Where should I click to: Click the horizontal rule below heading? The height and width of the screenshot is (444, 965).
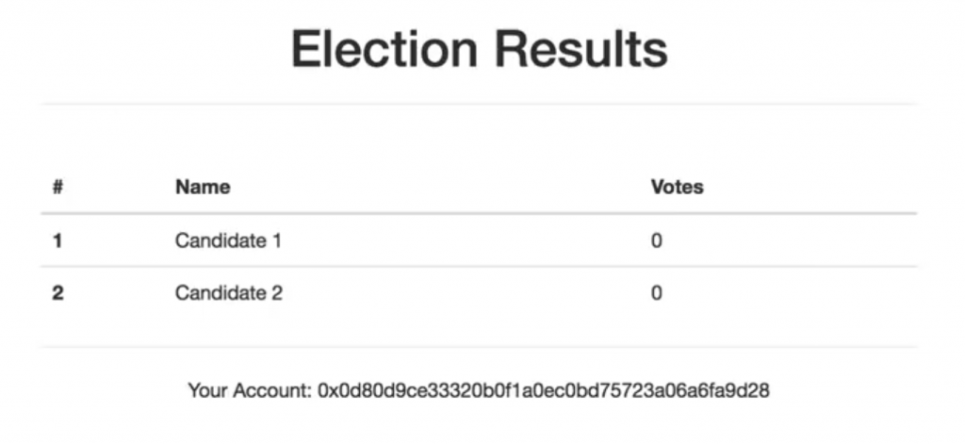tap(479, 104)
